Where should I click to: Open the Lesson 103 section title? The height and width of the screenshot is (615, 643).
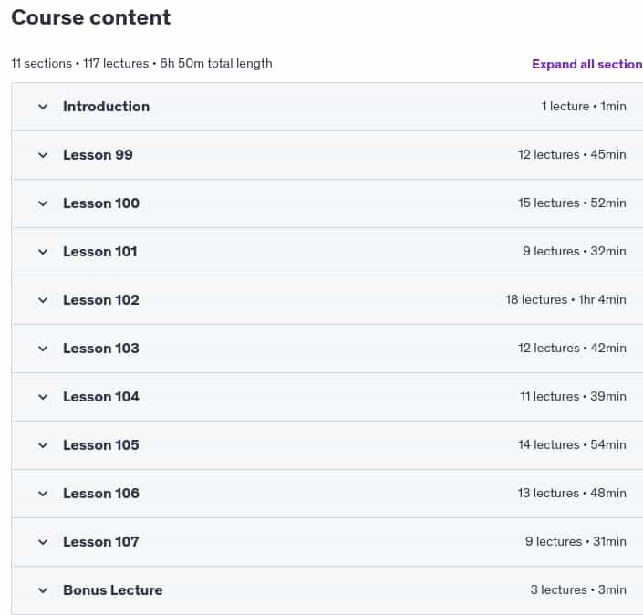tap(101, 349)
